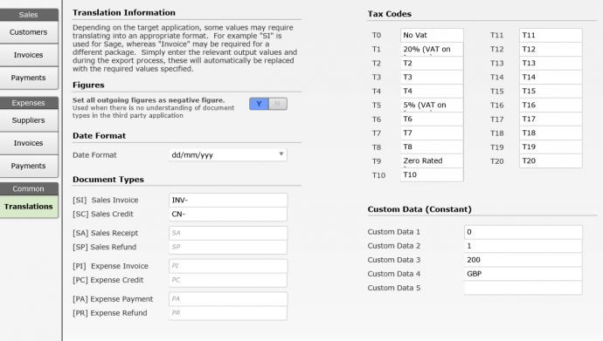Edit the T14 tax code field
The height and width of the screenshot is (341, 603).
click(x=551, y=77)
